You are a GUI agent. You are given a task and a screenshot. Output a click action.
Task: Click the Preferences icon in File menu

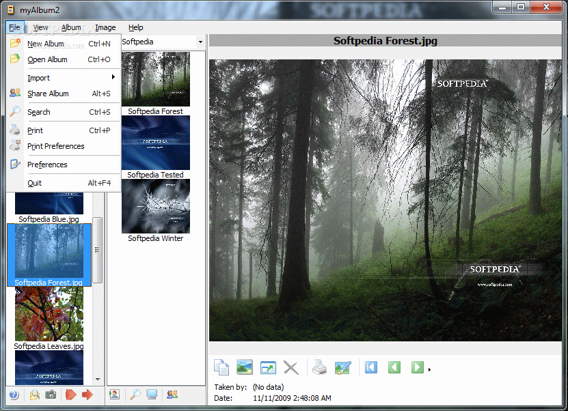tap(15, 164)
